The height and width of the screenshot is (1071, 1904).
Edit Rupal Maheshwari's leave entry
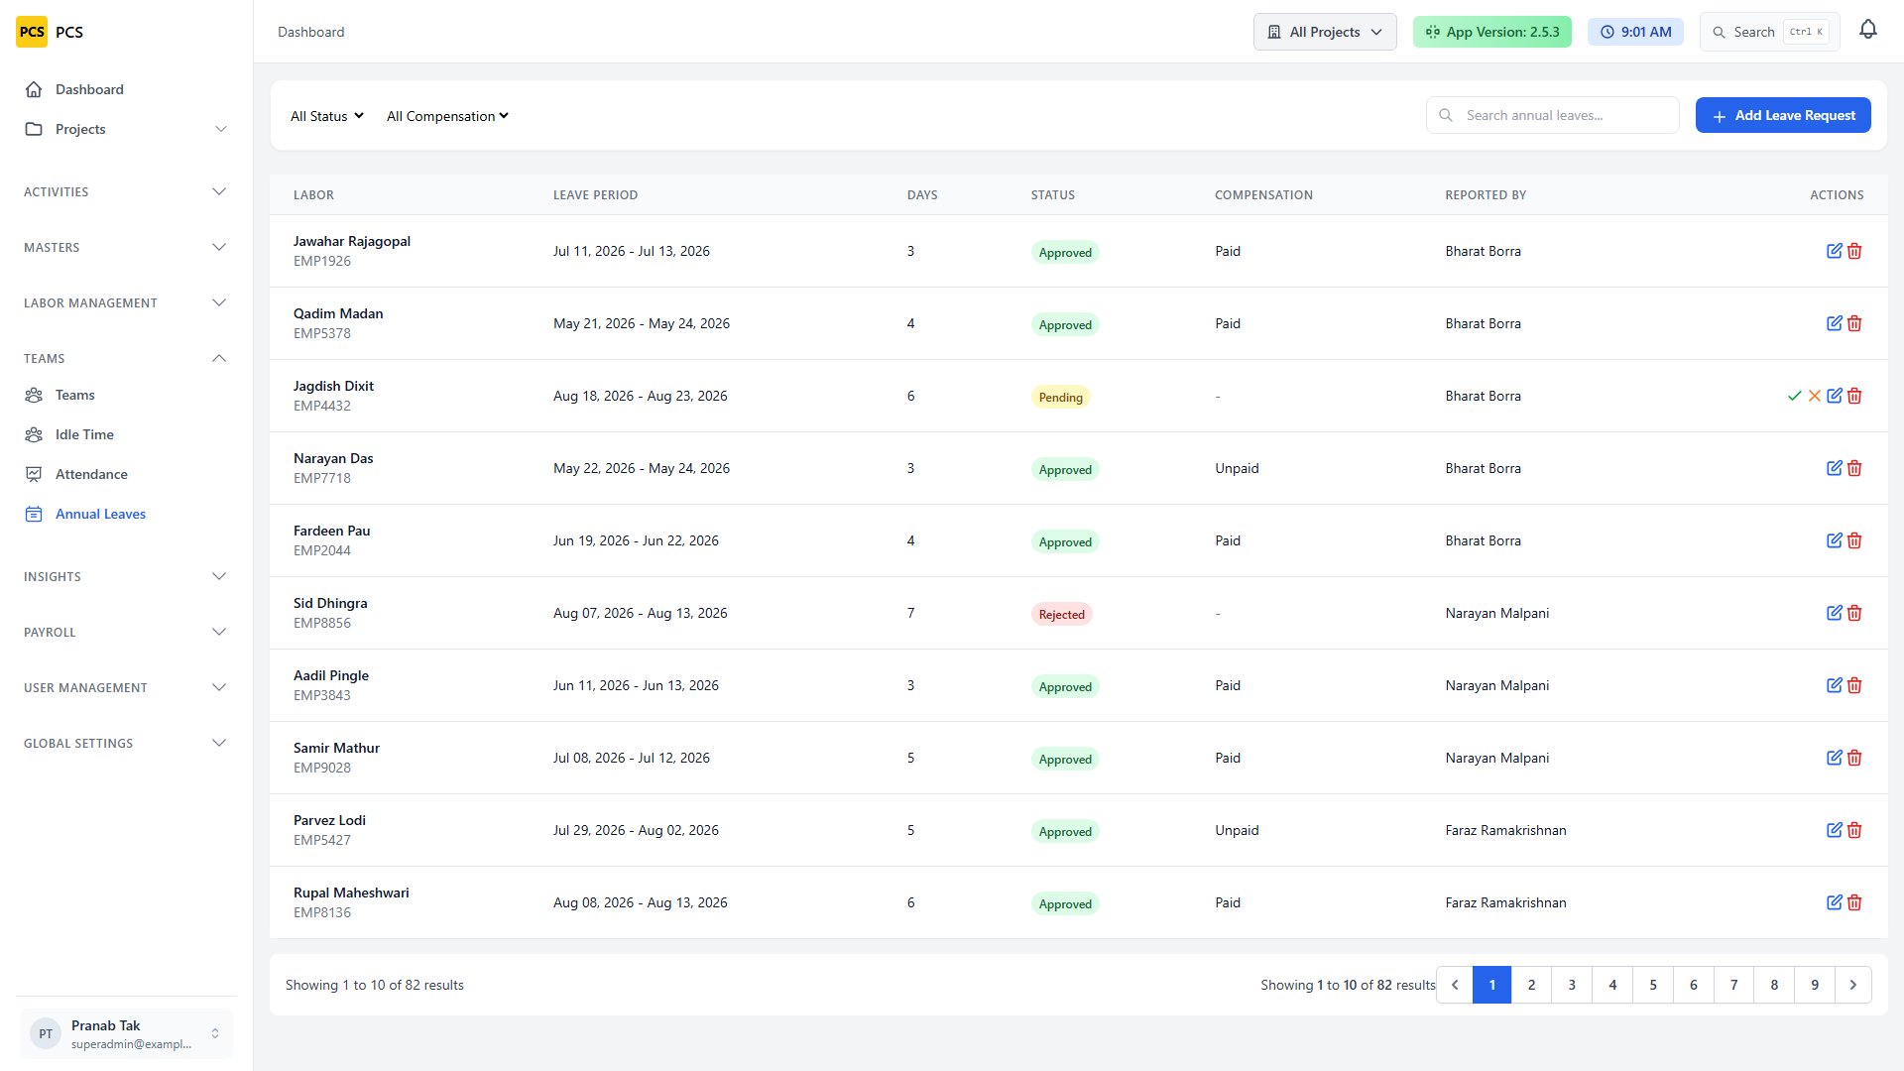[x=1834, y=902]
